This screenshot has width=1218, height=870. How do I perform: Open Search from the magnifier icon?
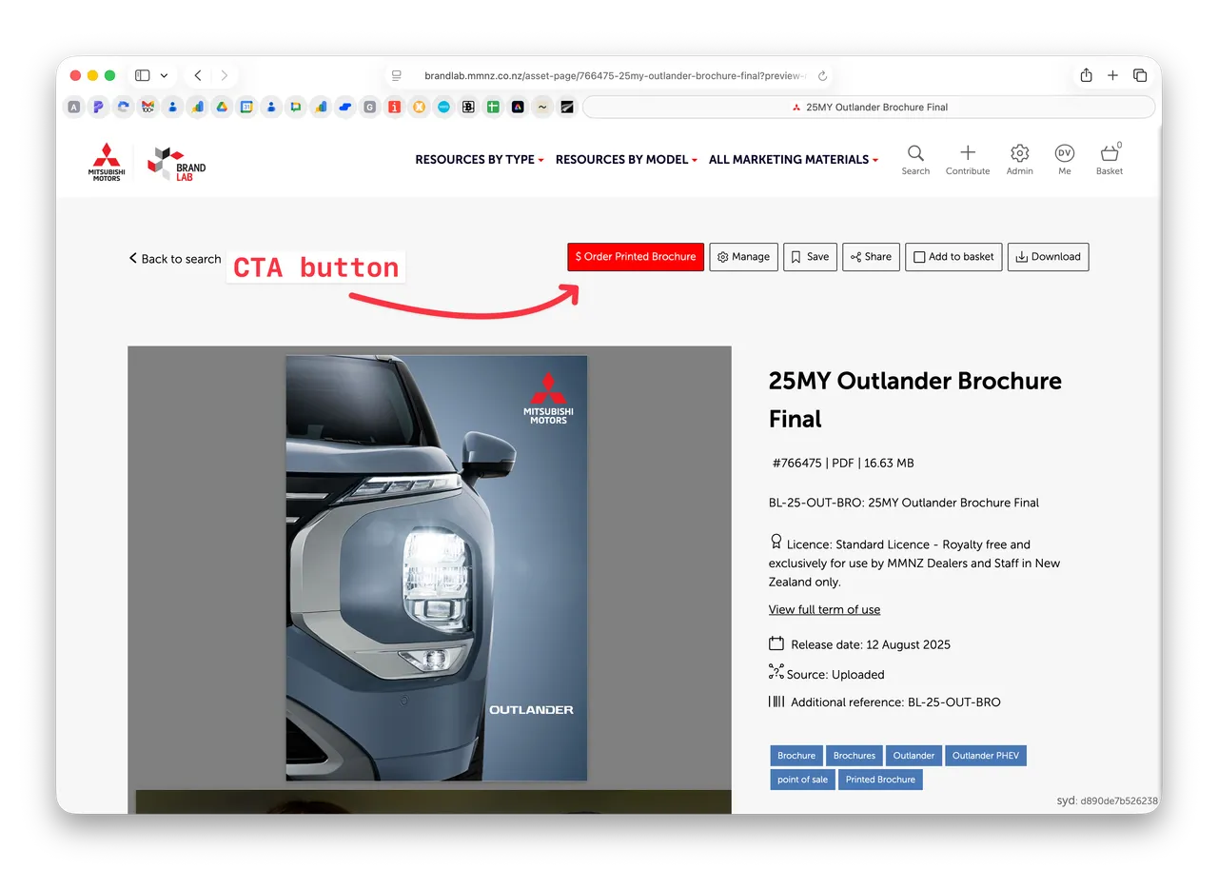pyautogui.click(x=915, y=159)
